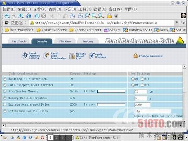Open the star start menu on taskbar
The height and width of the screenshot is (141, 188).
5,138
